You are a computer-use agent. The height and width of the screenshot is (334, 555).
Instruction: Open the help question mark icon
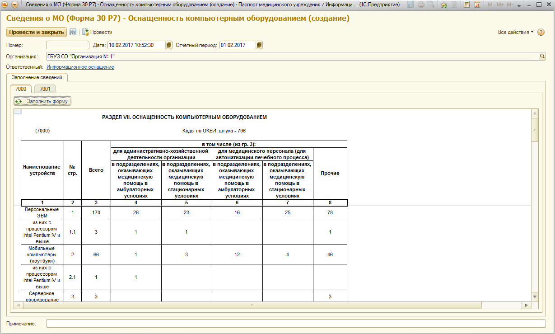coord(541,32)
